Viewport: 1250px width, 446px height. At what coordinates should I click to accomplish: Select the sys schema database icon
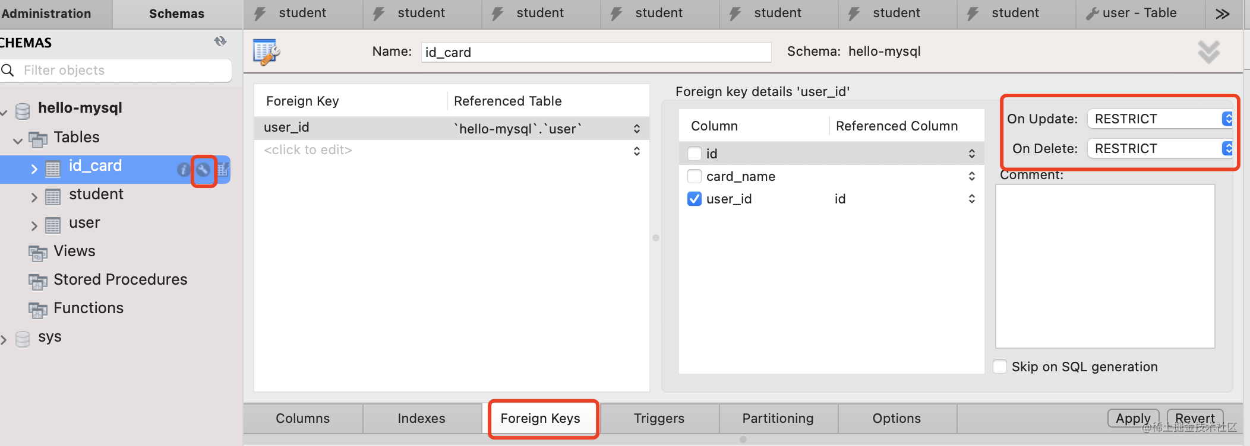click(x=23, y=339)
